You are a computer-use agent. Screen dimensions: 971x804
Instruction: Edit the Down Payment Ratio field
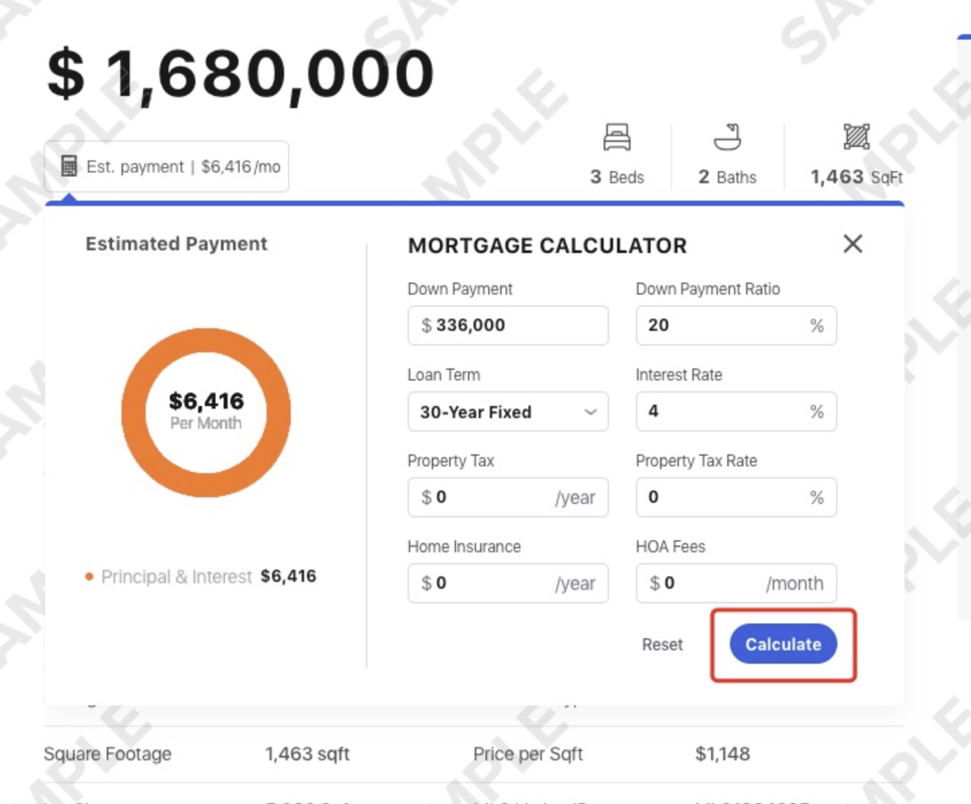[736, 325]
